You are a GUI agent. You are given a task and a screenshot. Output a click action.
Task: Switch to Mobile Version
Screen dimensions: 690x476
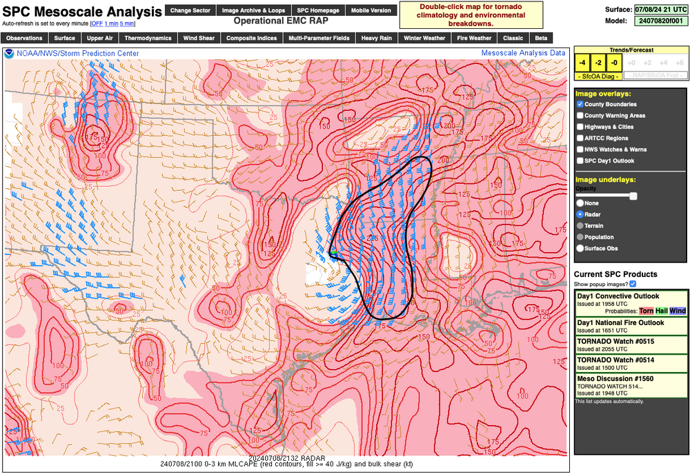(371, 10)
